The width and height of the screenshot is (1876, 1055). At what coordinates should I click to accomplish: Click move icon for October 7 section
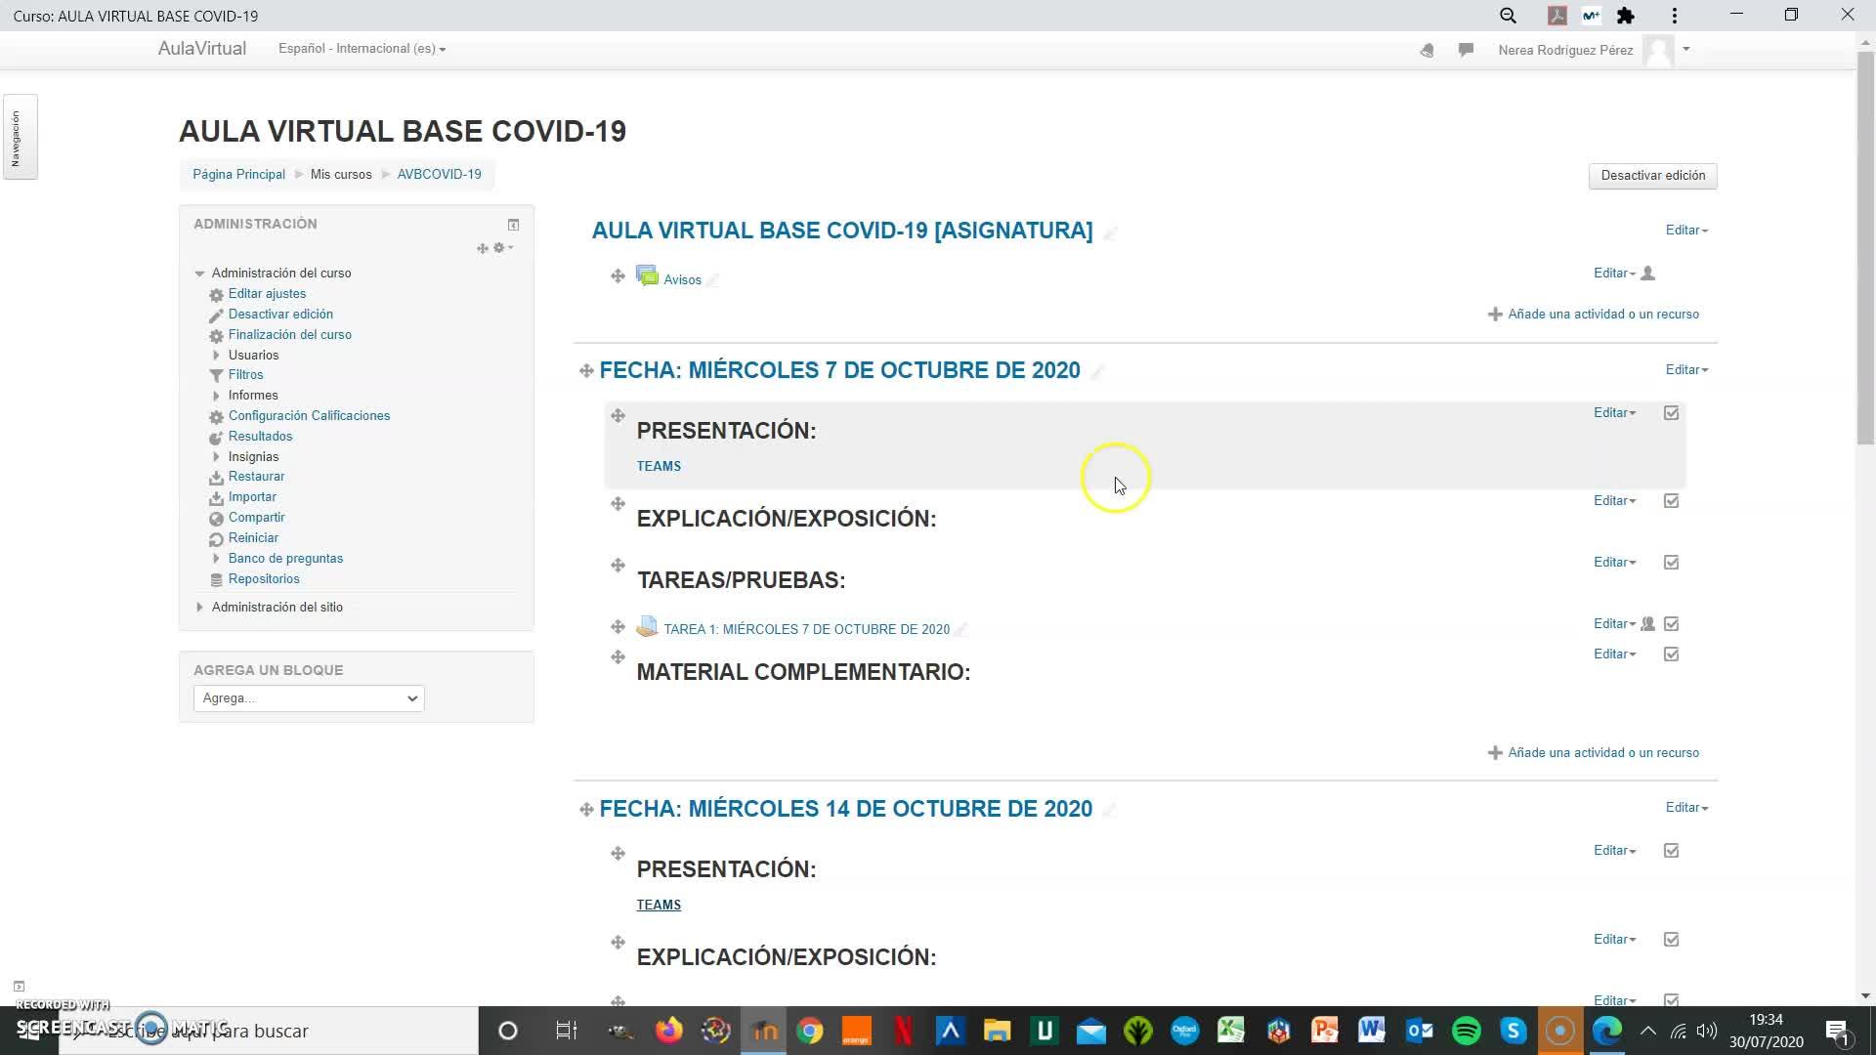586,371
